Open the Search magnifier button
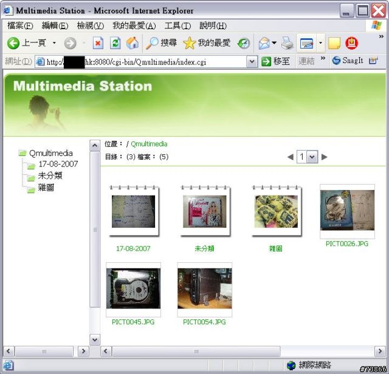Image resolution: width=389 pixels, height=374 pixels. click(x=161, y=43)
